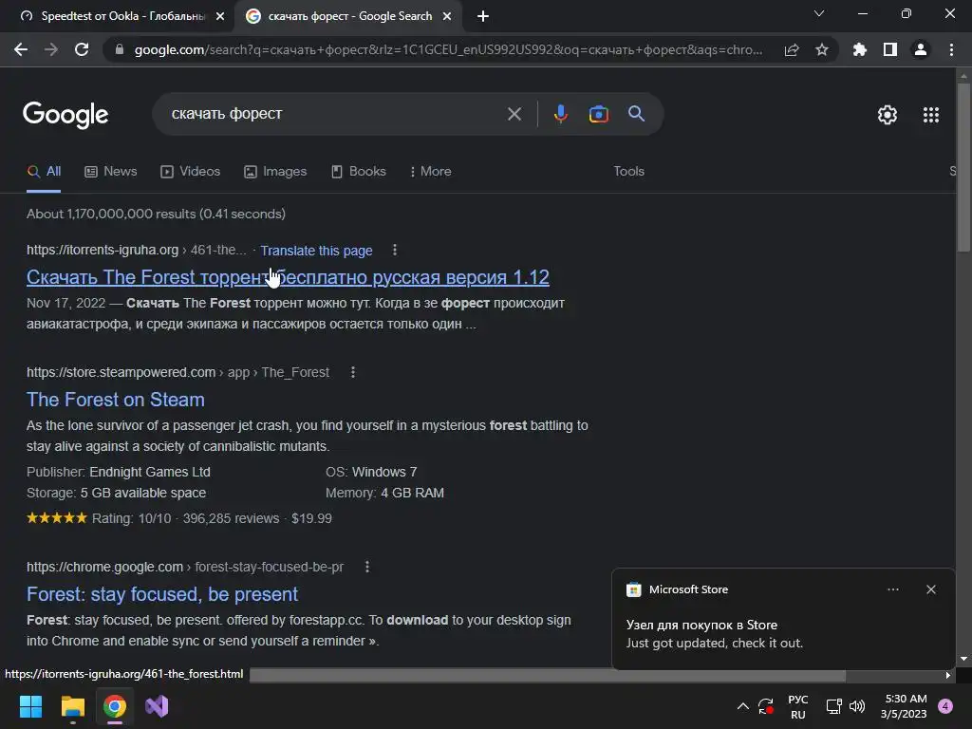Bookmark this page with the star icon
972x729 pixels.
point(822,49)
